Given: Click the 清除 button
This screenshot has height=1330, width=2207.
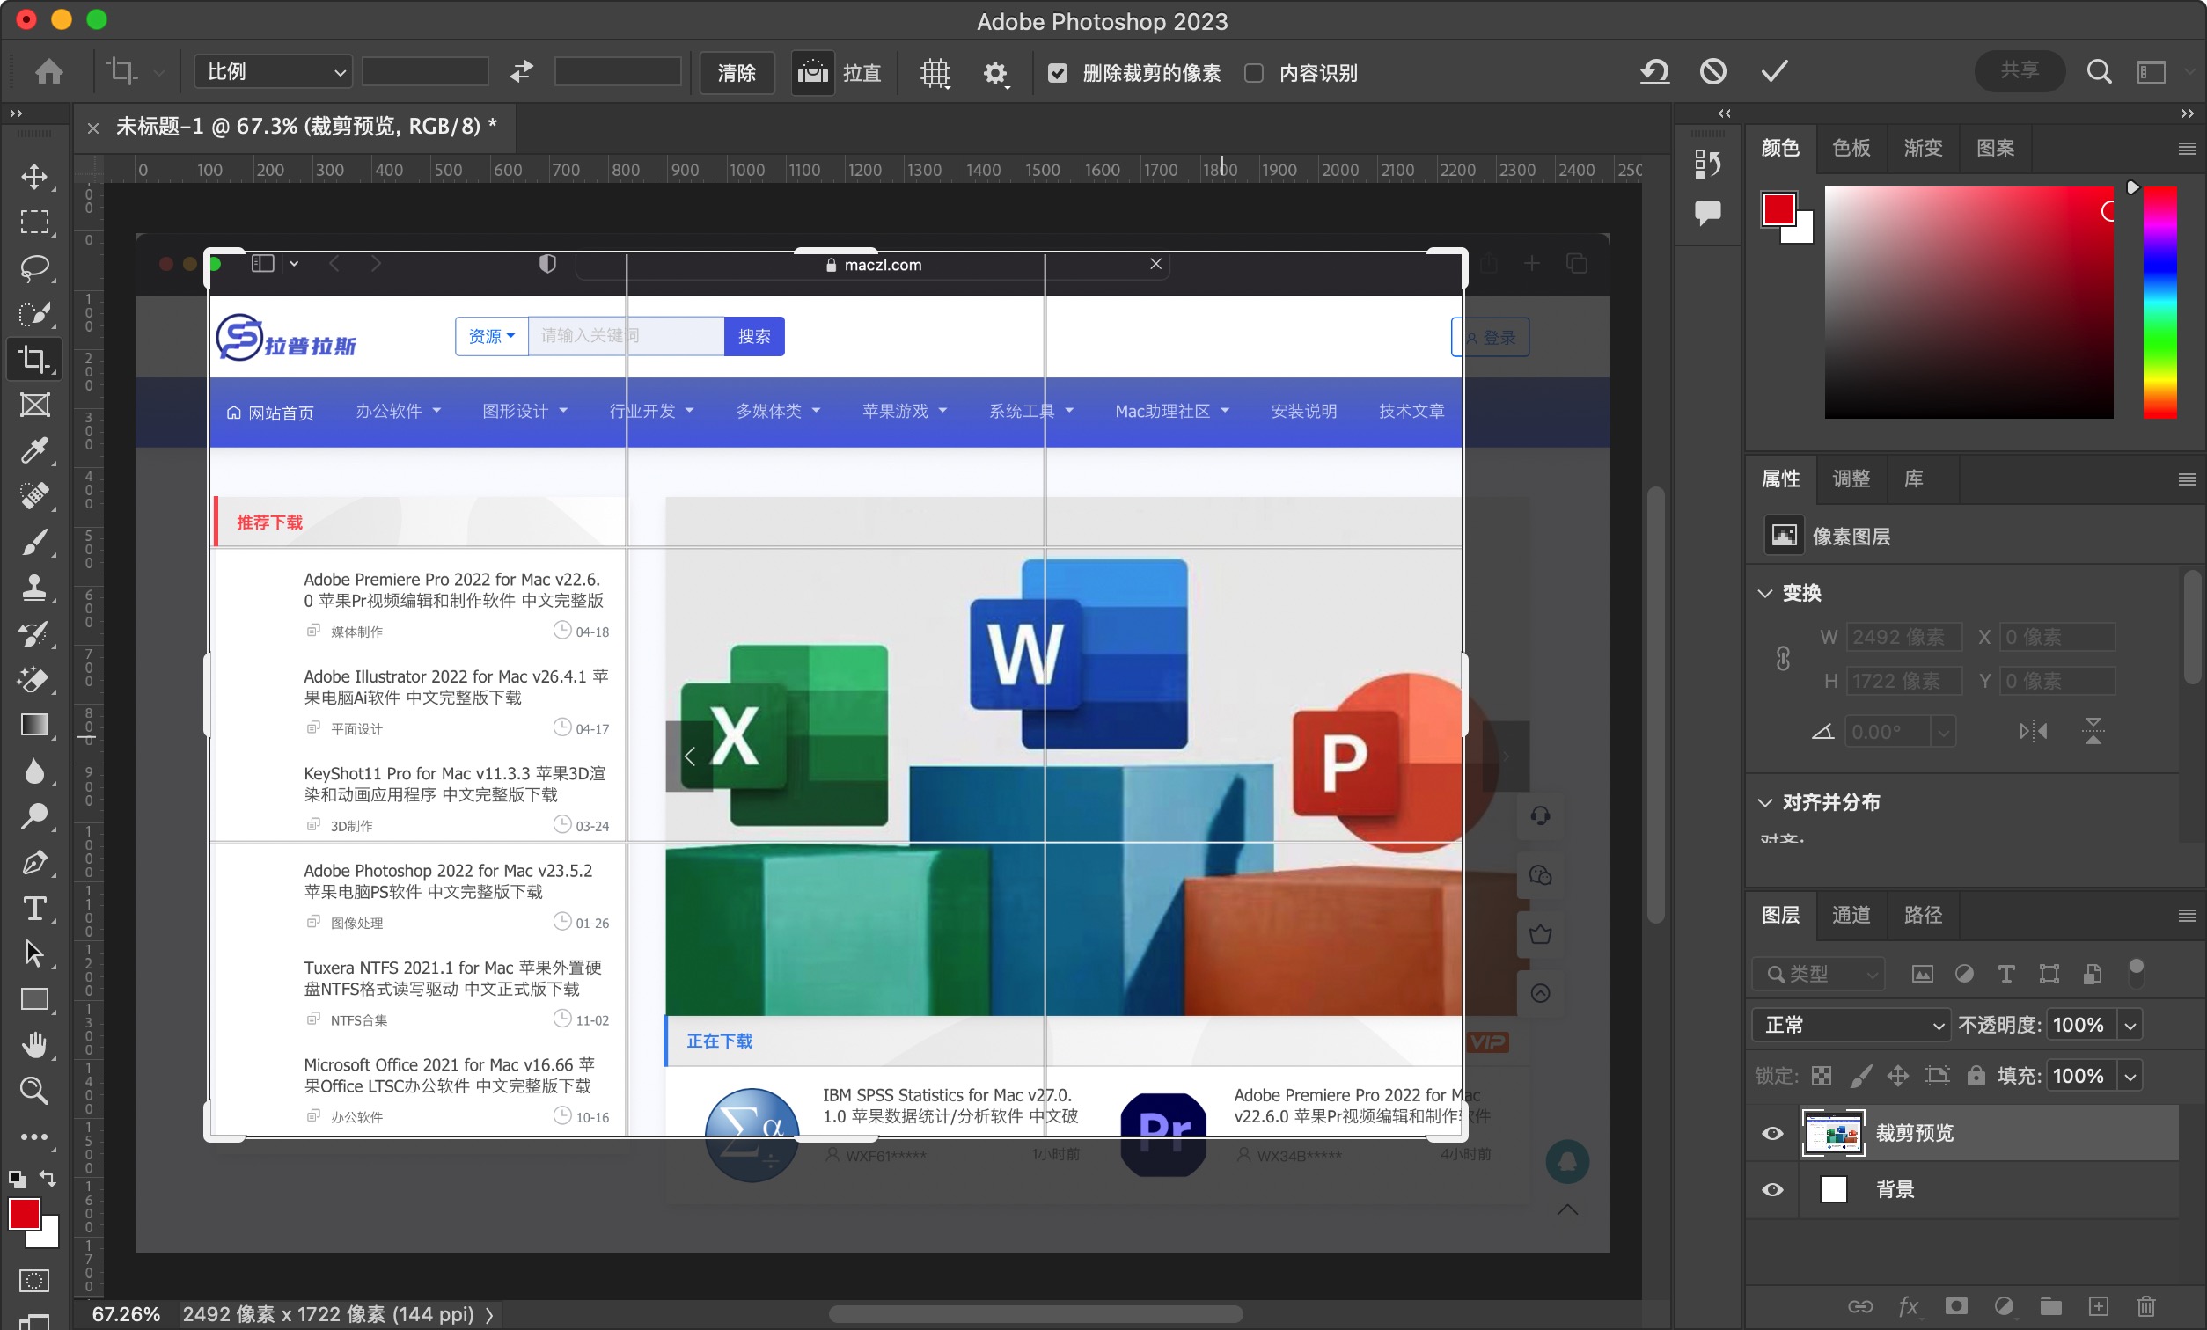Looking at the screenshot, I should (737, 72).
